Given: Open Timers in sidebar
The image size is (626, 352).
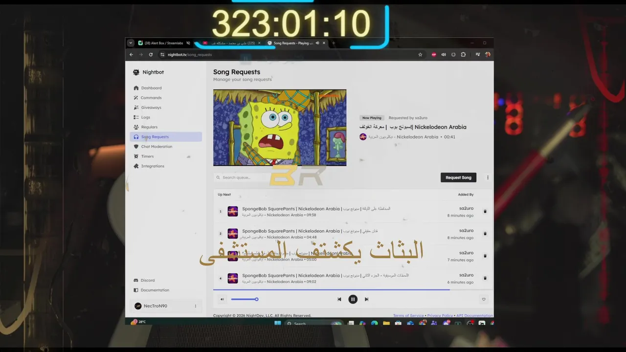Looking at the screenshot, I should 166,156.
